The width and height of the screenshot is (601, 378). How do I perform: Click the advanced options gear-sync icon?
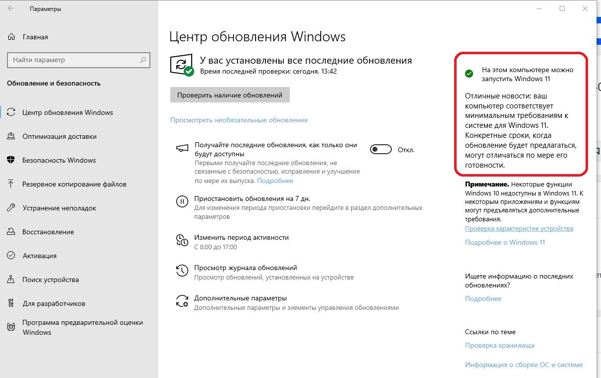tap(182, 301)
